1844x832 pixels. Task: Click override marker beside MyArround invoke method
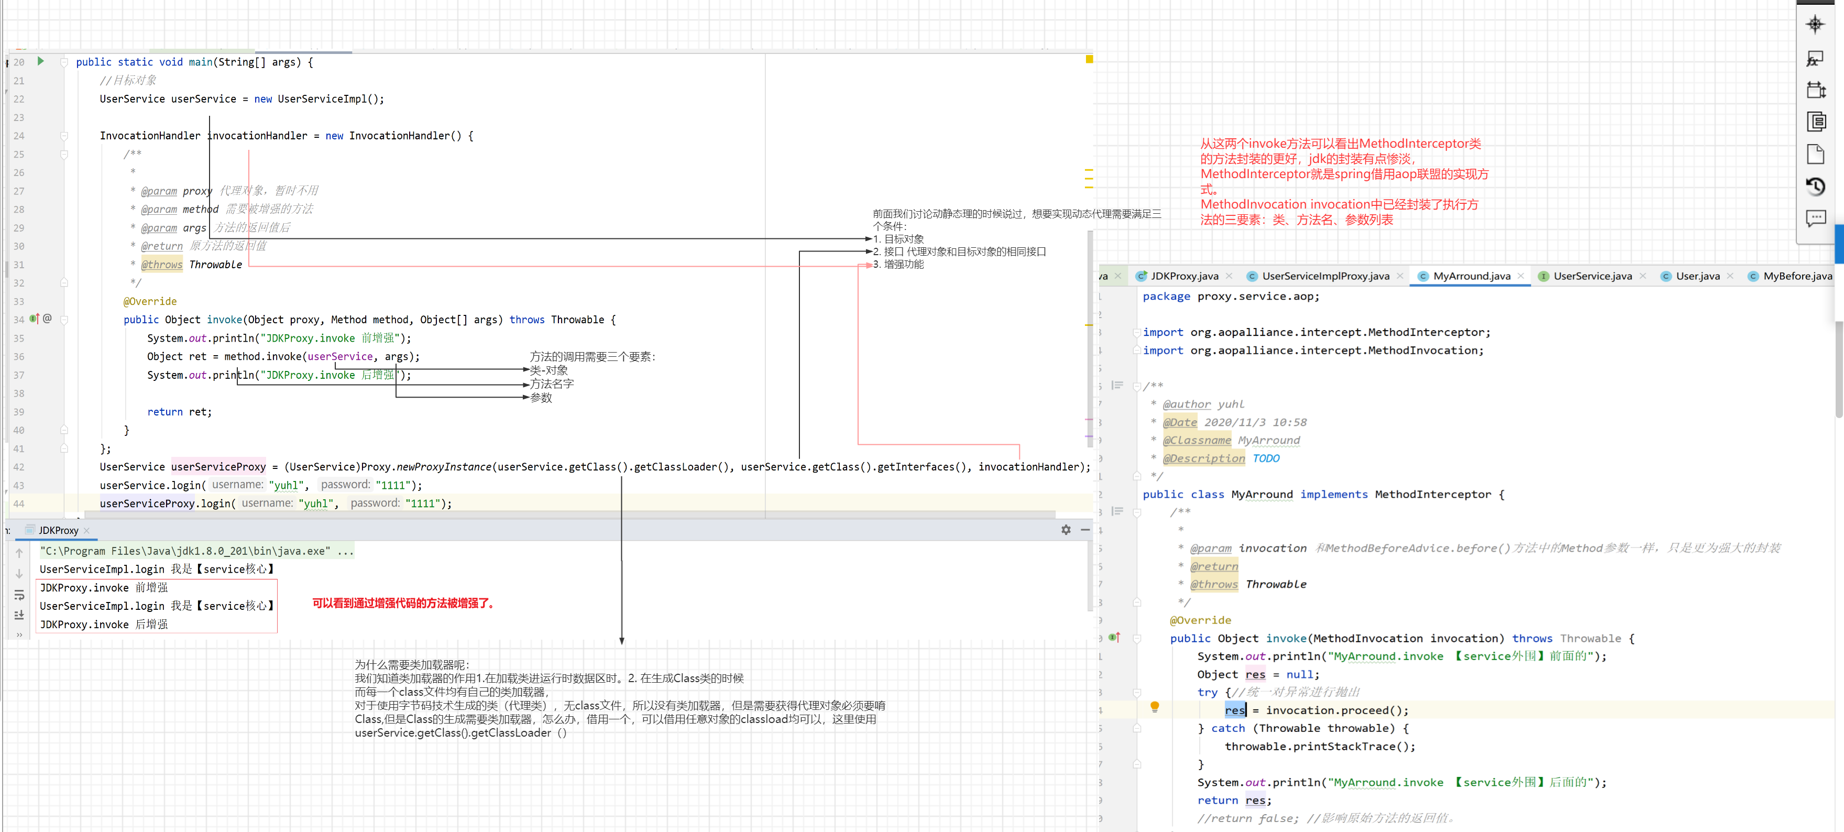(x=1115, y=637)
